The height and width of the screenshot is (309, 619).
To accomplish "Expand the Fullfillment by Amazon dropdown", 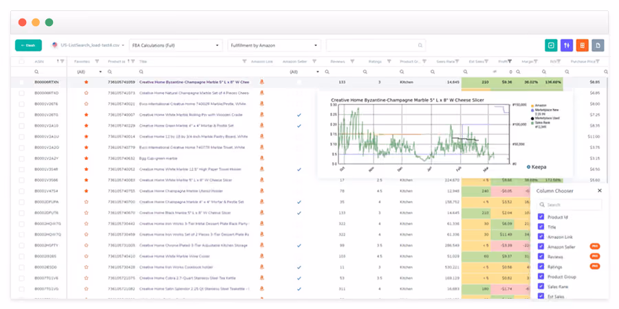I will click(274, 45).
